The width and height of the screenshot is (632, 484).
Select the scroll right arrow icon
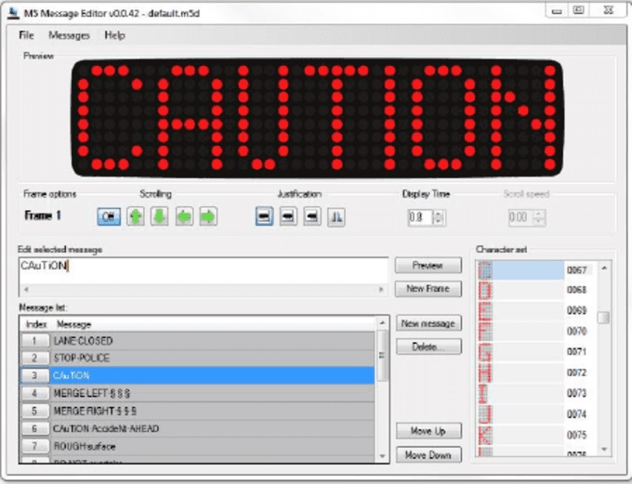[x=208, y=216]
